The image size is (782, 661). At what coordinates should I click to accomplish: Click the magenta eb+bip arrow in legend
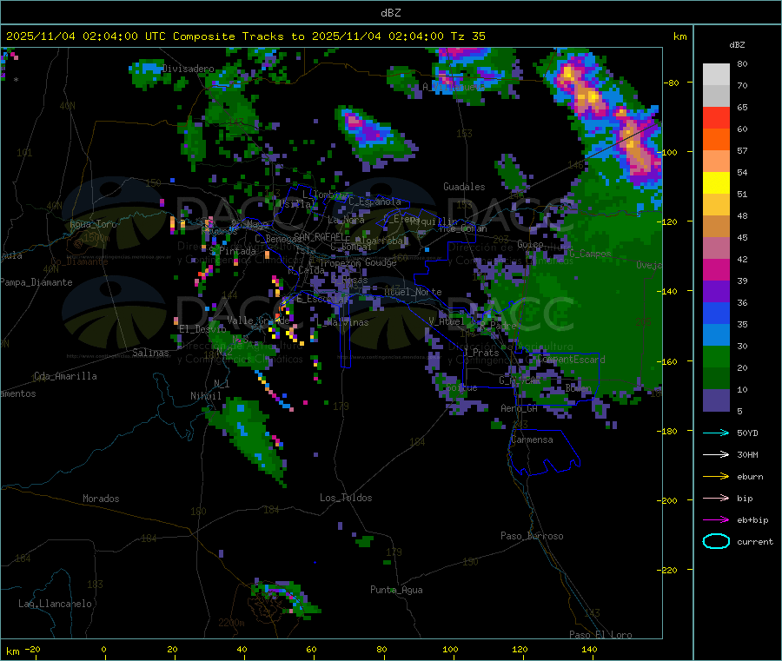click(716, 520)
